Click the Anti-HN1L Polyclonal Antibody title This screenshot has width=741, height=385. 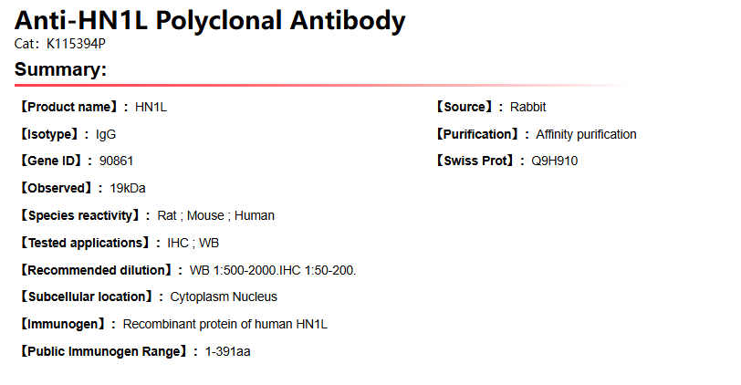pos(210,20)
